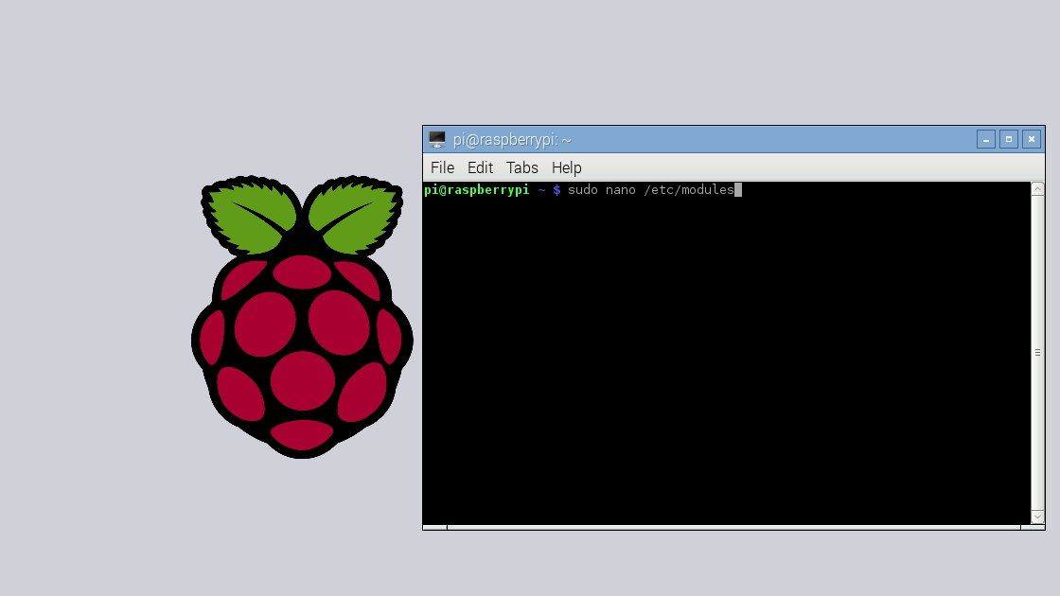Click the vertical scrollbar thumb grip
Viewport: 1060px width, 596px height.
pyautogui.click(x=1037, y=353)
